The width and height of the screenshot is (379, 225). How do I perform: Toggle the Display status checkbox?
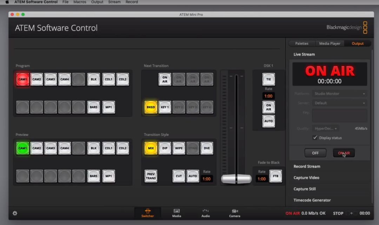click(315, 138)
